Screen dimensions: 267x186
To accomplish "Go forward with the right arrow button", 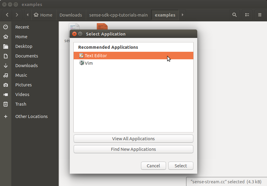I will click(17, 15).
